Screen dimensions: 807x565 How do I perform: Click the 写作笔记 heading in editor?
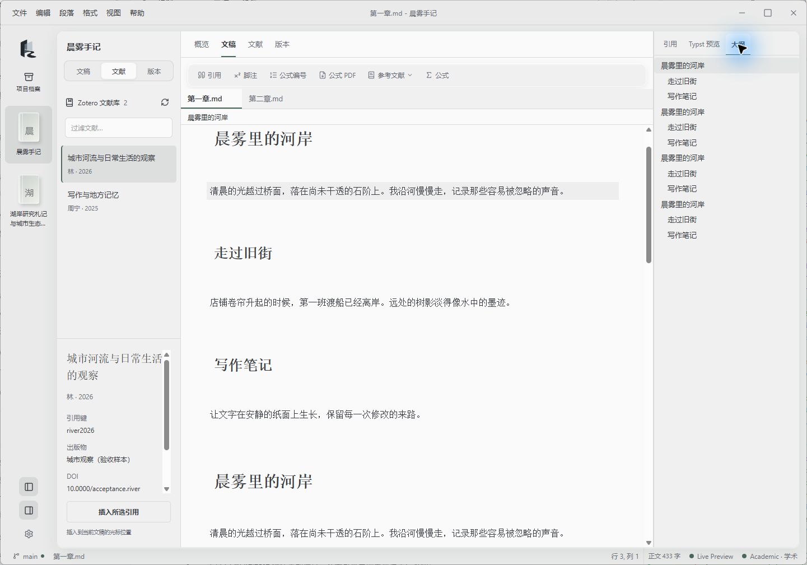(x=243, y=365)
